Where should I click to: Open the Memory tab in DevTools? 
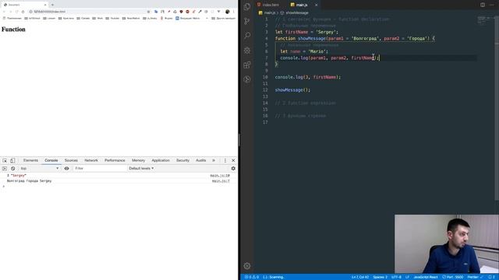[x=139, y=161]
